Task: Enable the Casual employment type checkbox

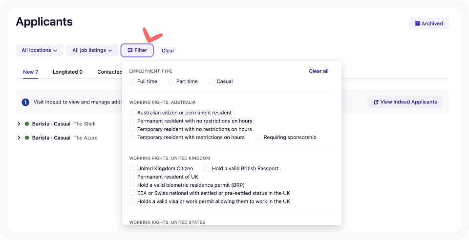Action: click(211, 81)
